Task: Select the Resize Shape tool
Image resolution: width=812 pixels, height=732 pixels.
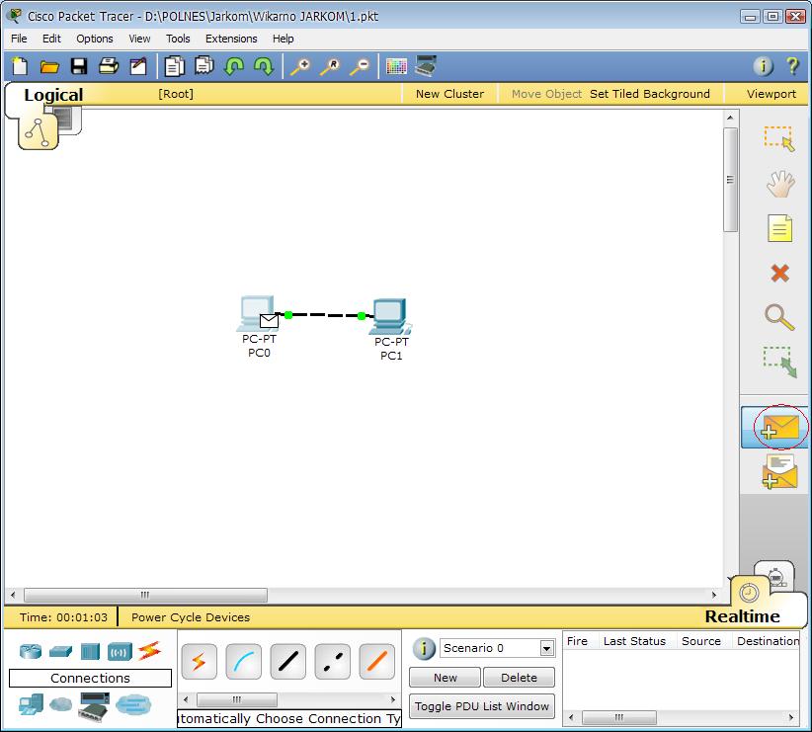Action: [x=779, y=363]
